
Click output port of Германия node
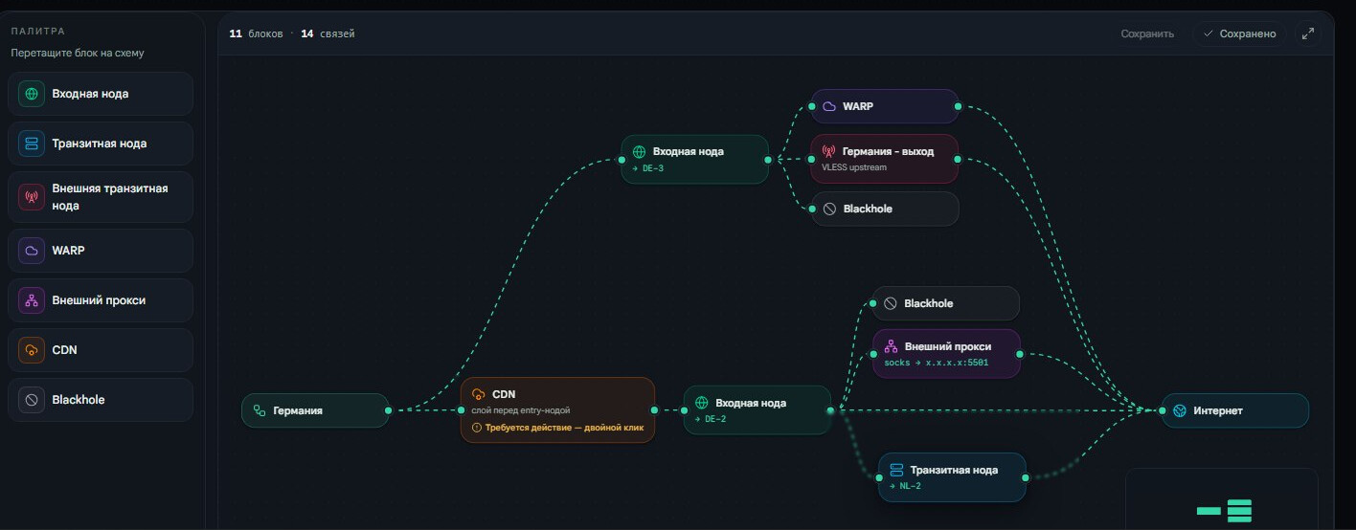(388, 410)
